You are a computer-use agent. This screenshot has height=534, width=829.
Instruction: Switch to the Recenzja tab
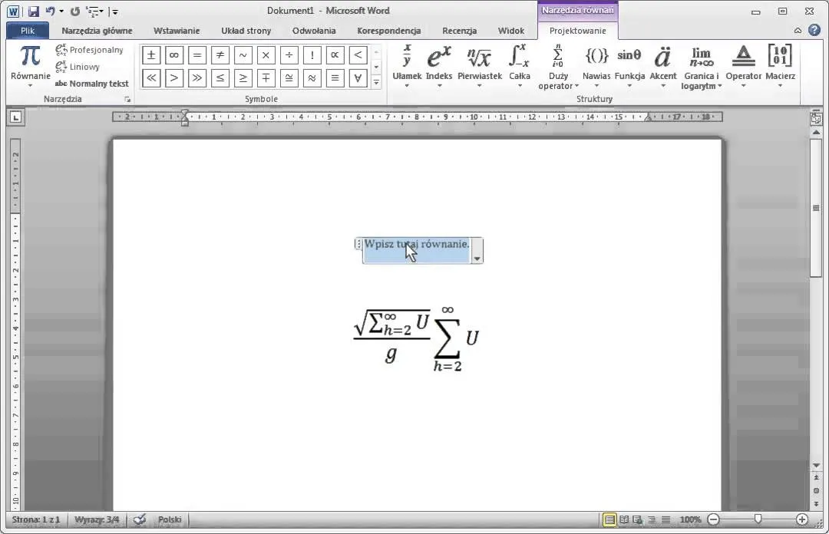coord(460,31)
